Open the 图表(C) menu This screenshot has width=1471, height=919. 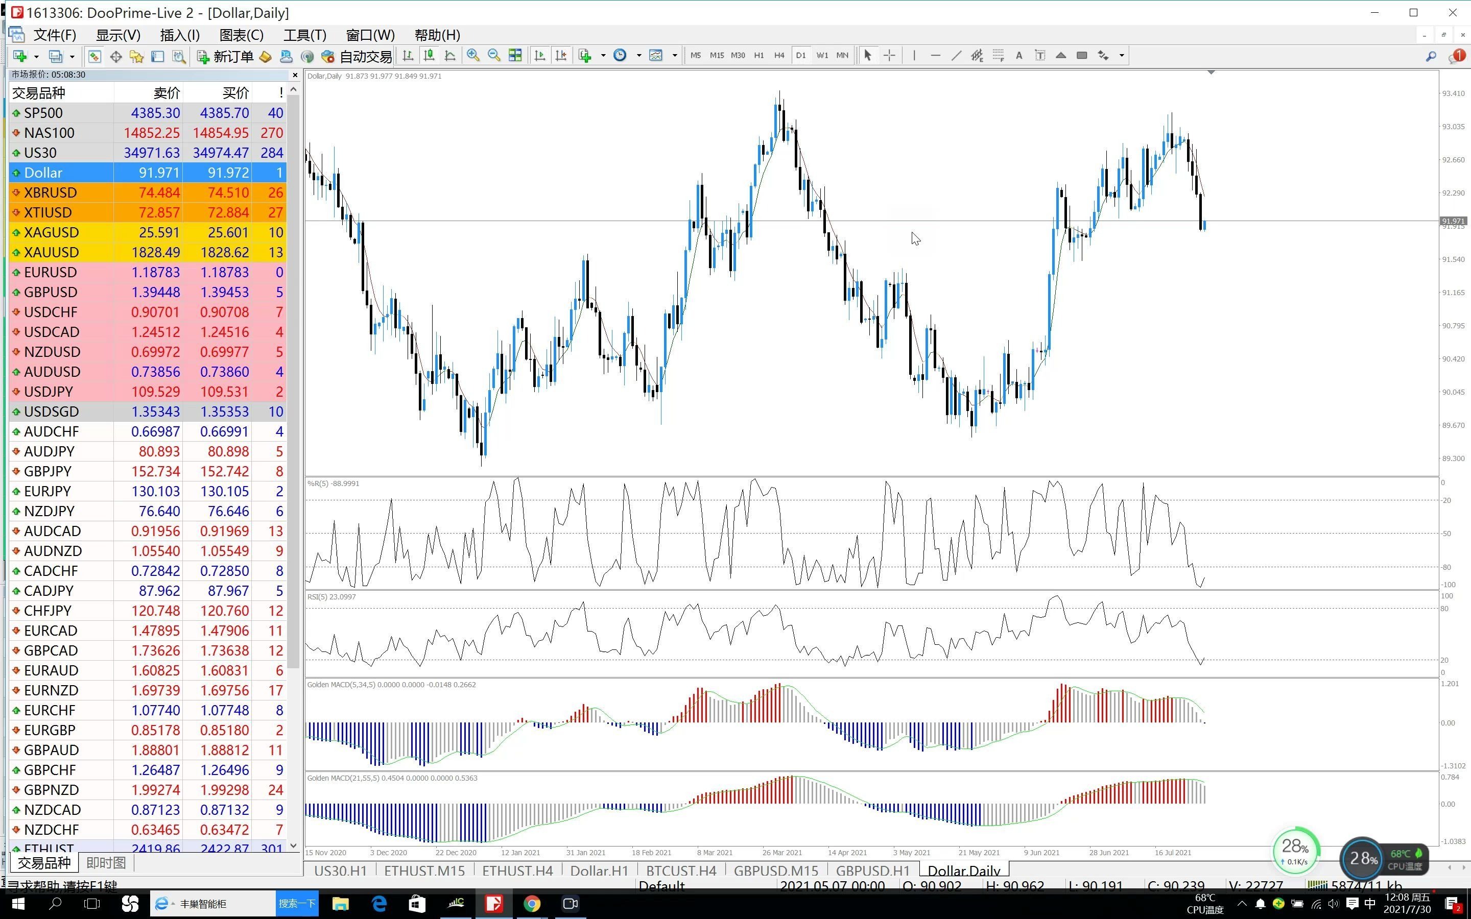point(241,35)
